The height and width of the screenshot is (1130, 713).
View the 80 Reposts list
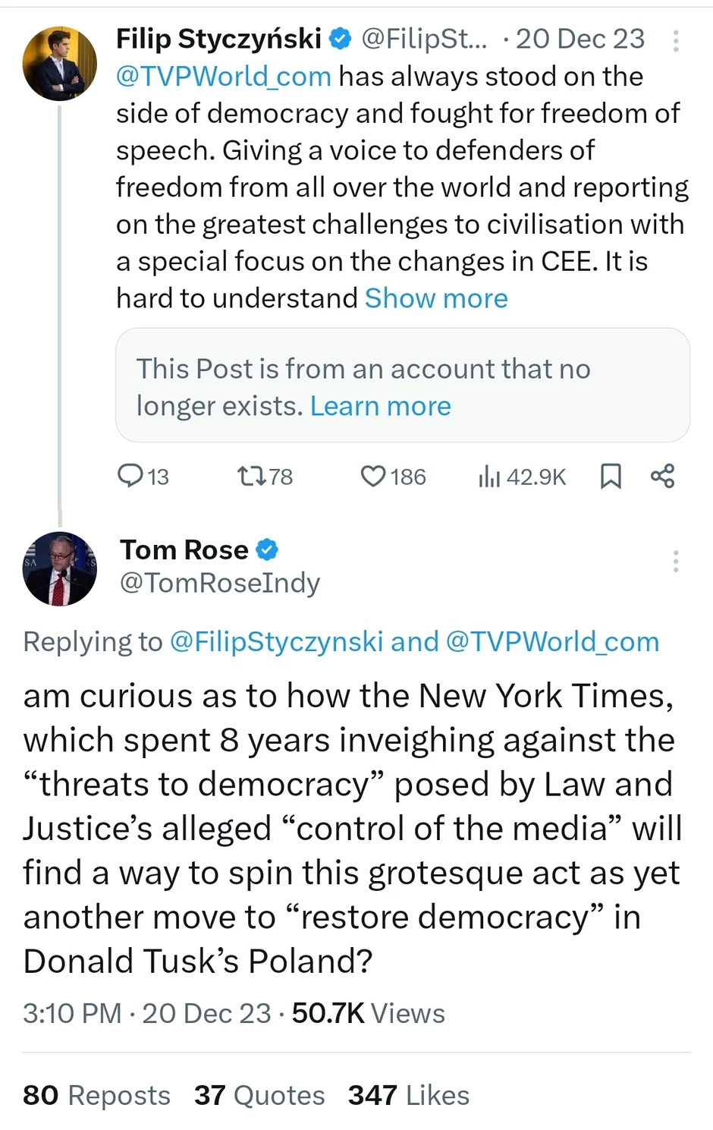click(x=96, y=1095)
